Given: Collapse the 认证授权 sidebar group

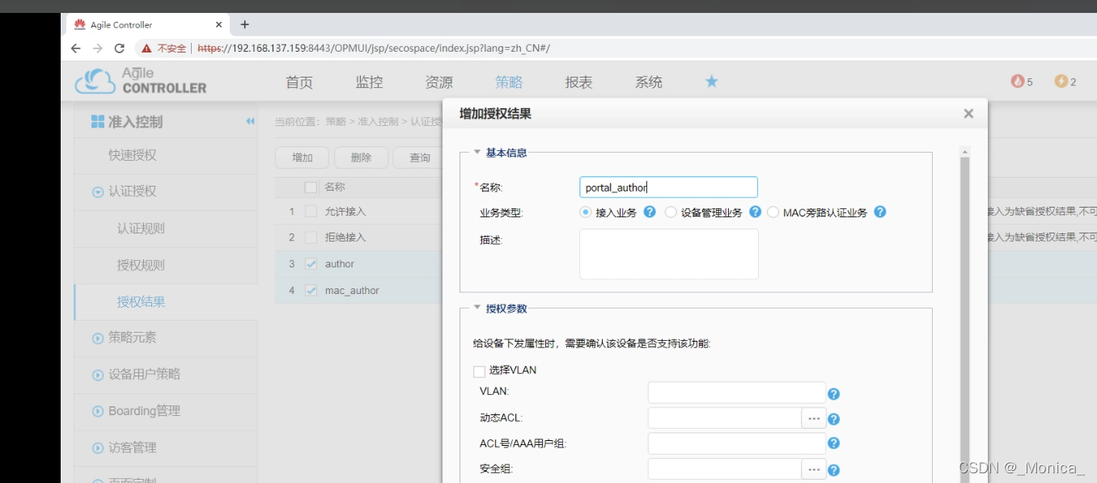Looking at the screenshot, I should [98, 192].
